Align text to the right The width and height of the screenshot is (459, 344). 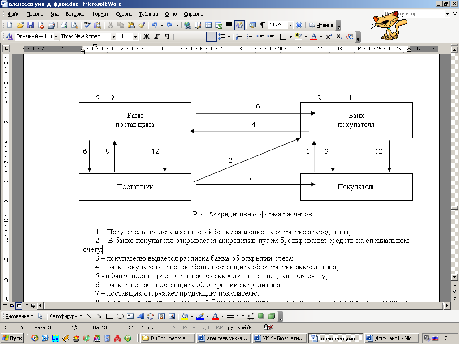point(200,37)
